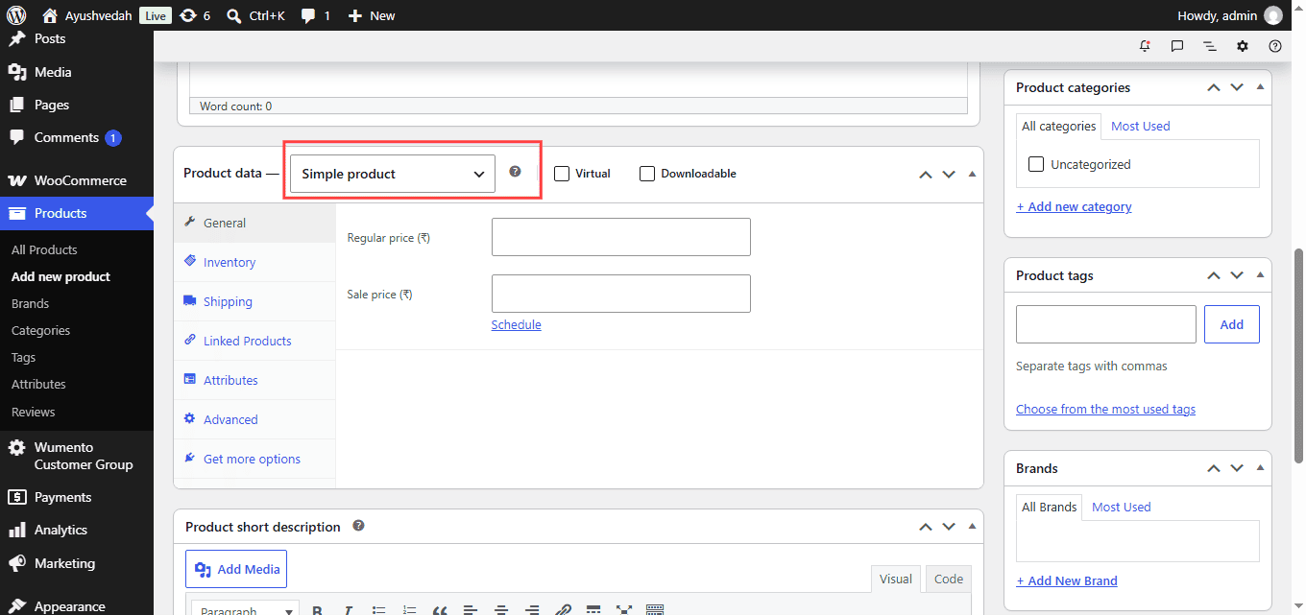
Task: Open the help question-mark icon in header
Action: 1275,46
